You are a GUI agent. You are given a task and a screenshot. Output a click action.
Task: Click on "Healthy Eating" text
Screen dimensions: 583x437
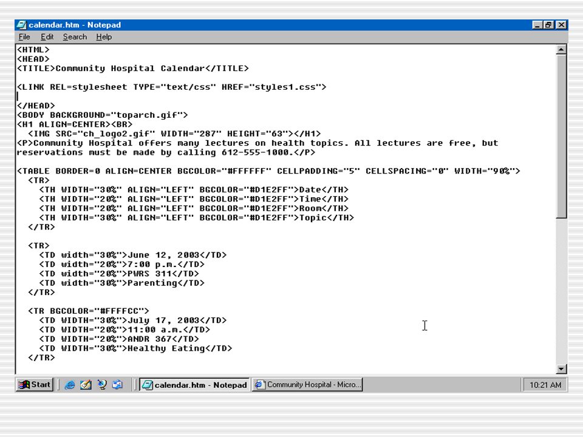[166, 348]
